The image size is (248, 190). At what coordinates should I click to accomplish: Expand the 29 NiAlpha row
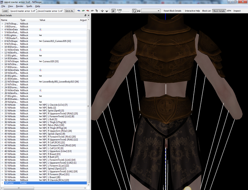[x=2, y=102]
